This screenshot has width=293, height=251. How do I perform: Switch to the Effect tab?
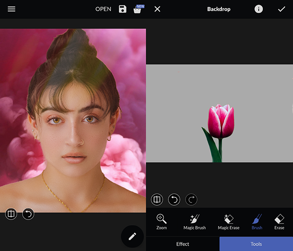[182, 244]
